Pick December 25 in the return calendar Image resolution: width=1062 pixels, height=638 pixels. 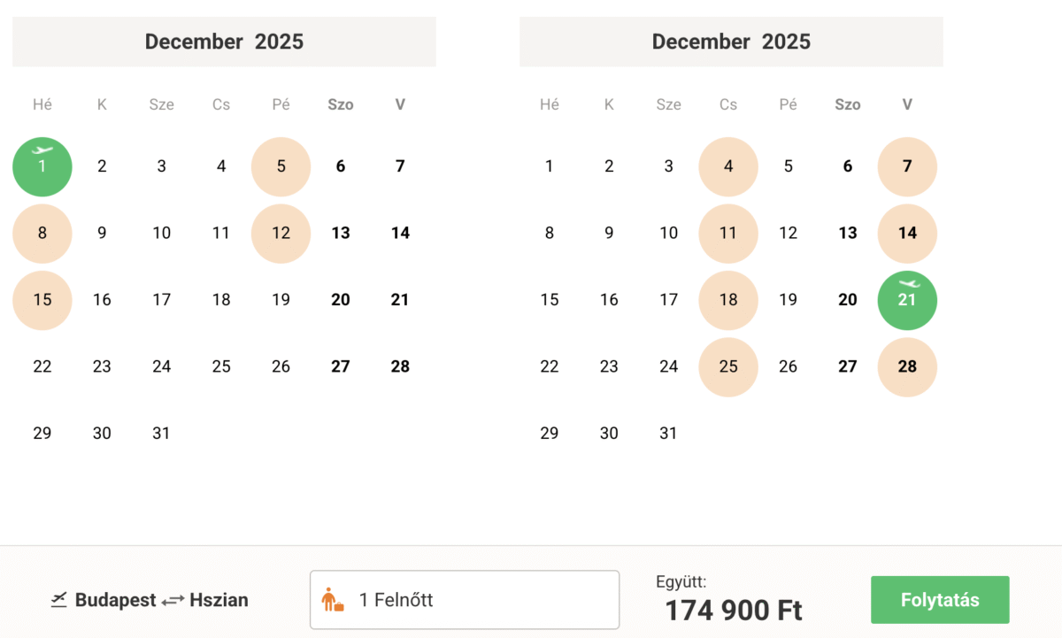point(728,366)
